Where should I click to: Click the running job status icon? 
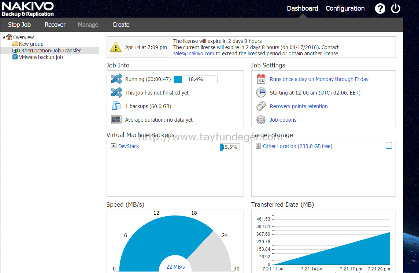point(116,79)
